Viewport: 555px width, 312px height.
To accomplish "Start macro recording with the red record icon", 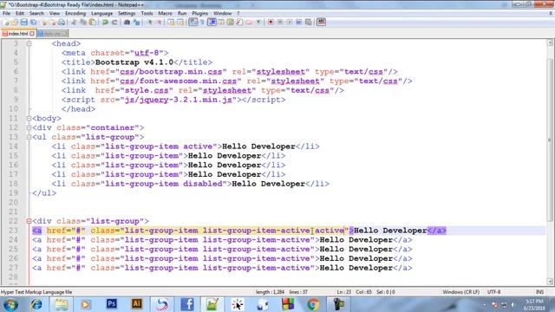I will (x=271, y=23).
